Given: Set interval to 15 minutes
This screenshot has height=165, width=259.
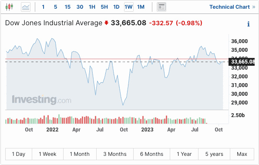Looking at the screenshot, I should (67, 7).
